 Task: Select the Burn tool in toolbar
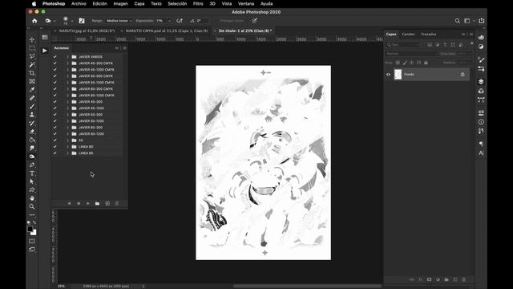tap(32, 157)
